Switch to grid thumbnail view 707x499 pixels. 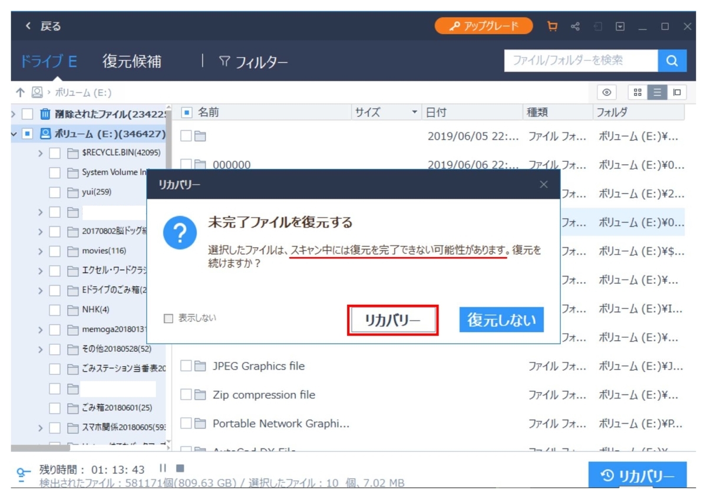click(x=639, y=92)
